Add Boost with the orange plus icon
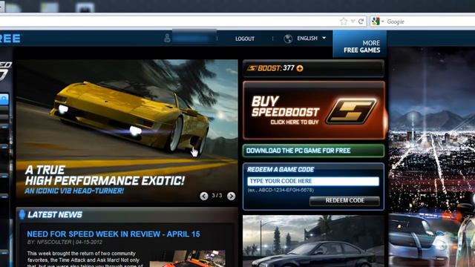475x267 pixels. point(300,68)
